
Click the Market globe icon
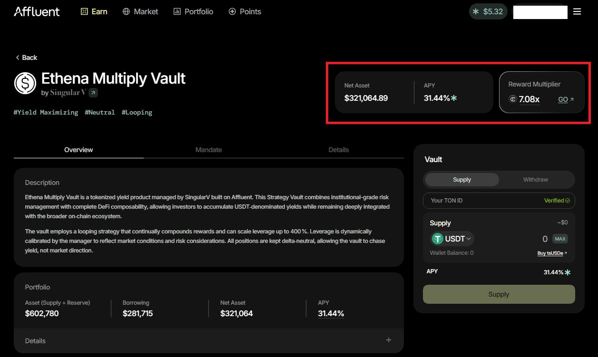pos(126,11)
